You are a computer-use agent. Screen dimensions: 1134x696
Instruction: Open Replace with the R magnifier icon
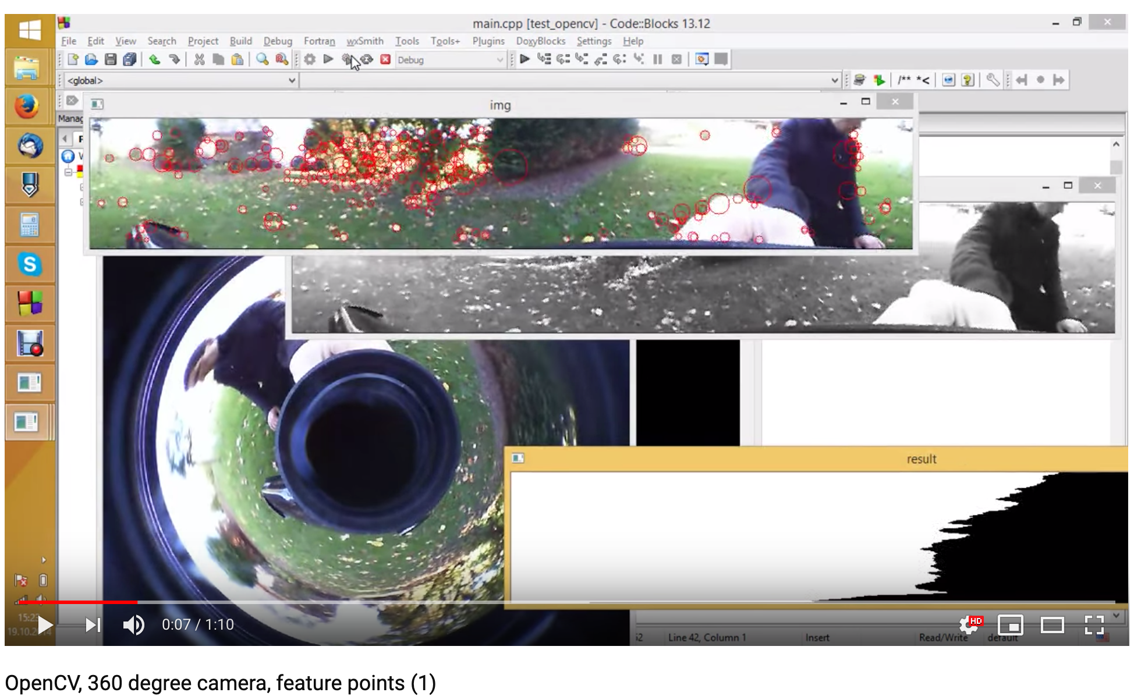(x=282, y=59)
